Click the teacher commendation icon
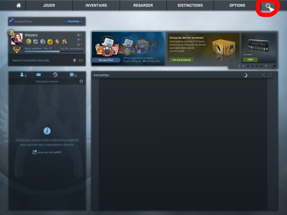287x215 pixels. (78, 40)
